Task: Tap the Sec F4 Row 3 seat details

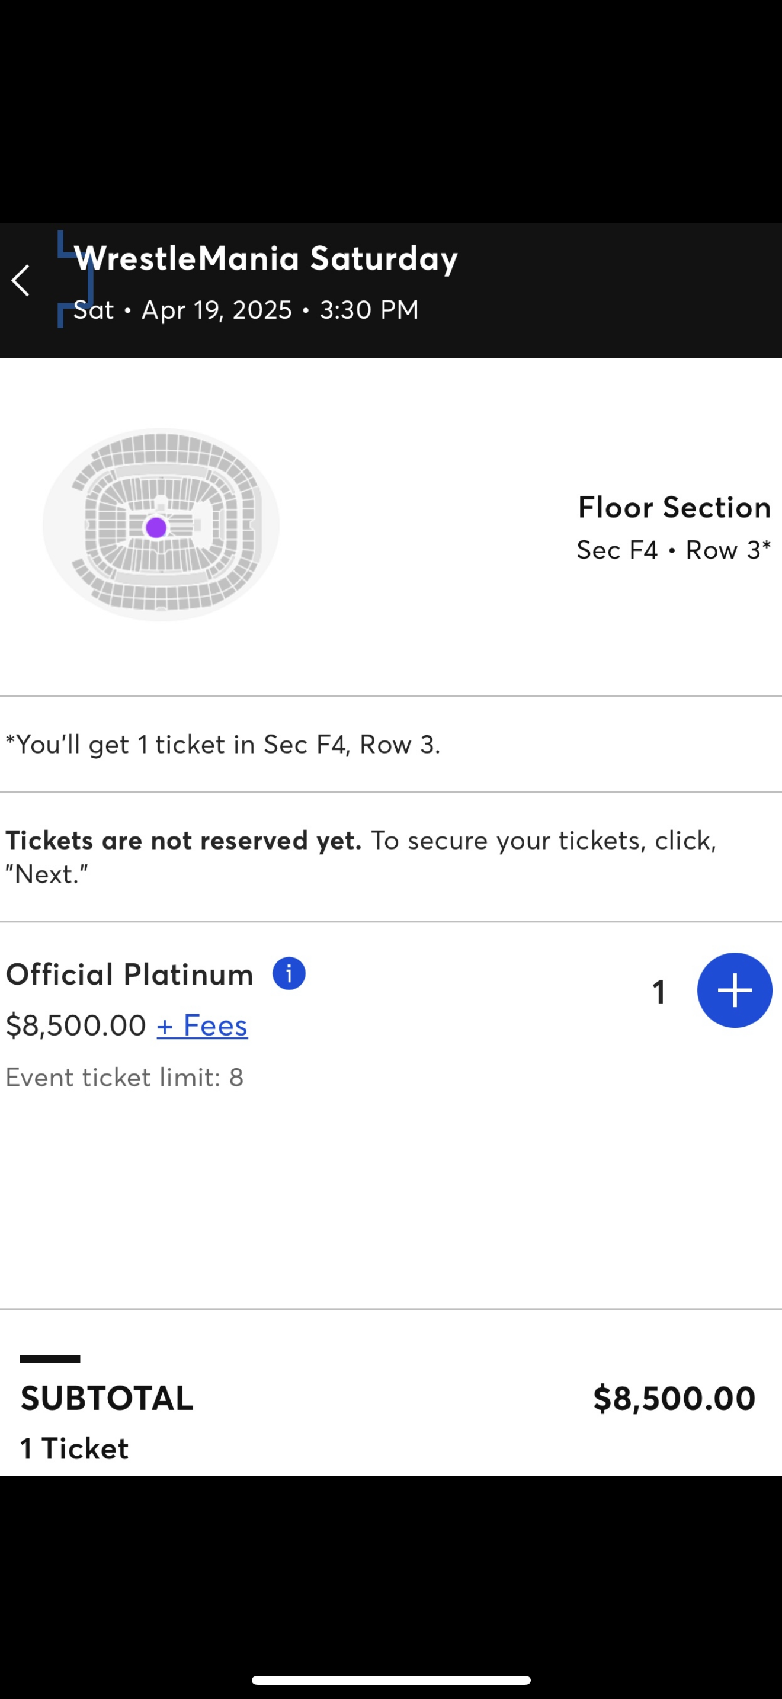Action: (x=673, y=550)
